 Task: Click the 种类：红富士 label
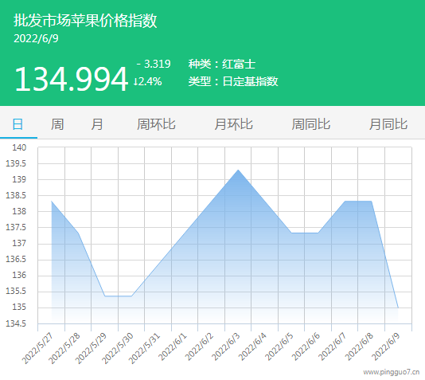pyautogui.click(x=222, y=65)
